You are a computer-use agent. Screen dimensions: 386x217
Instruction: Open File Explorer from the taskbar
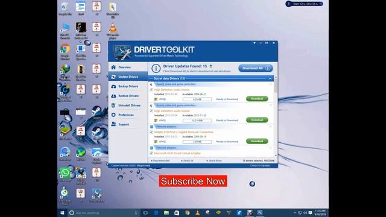pyautogui.click(x=166, y=213)
